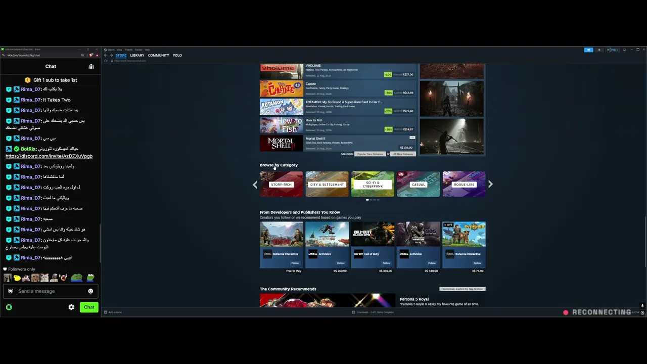Click the microphone icon at bottom right

point(642,305)
